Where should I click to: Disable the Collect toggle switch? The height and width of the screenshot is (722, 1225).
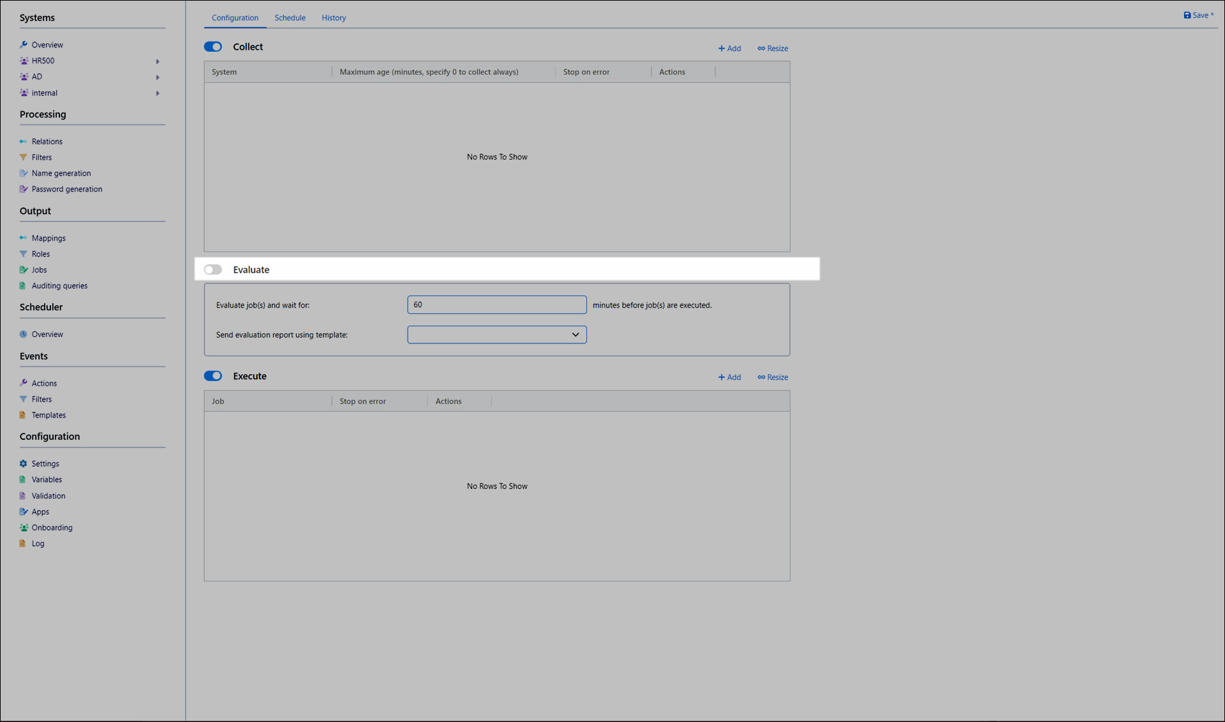tap(213, 47)
